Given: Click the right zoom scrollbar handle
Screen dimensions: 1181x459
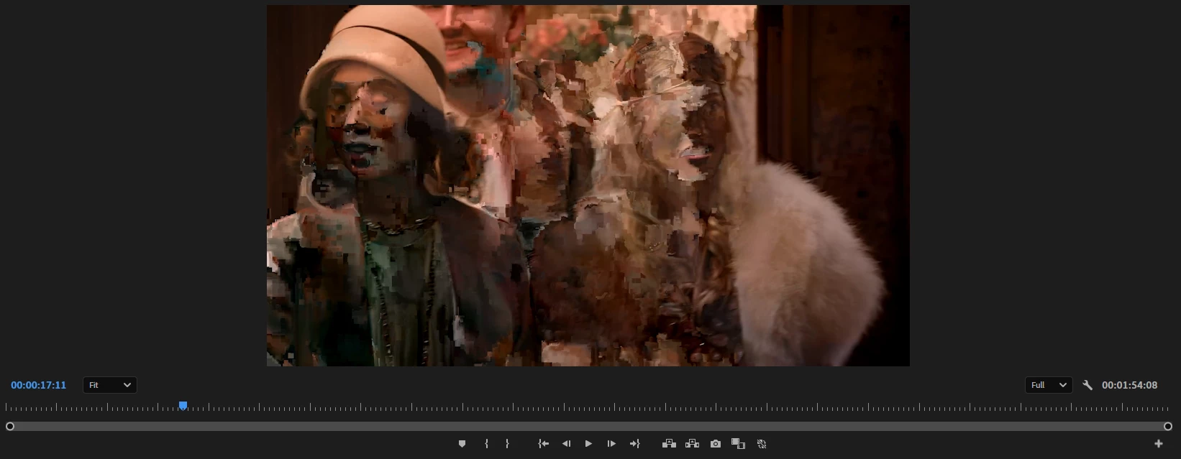Looking at the screenshot, I should pos(1168,427).
